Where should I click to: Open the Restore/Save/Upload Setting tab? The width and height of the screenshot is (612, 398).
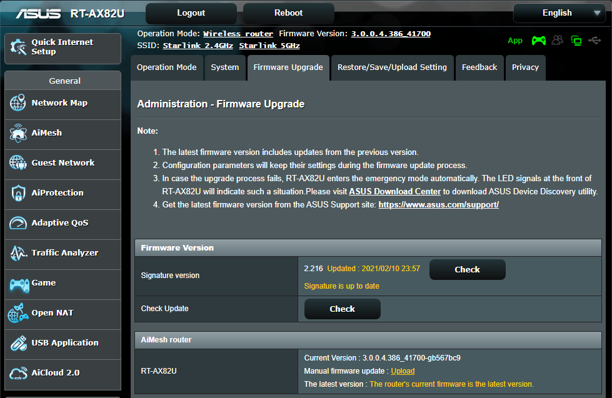pyautogui.click(x=392, y=67)
